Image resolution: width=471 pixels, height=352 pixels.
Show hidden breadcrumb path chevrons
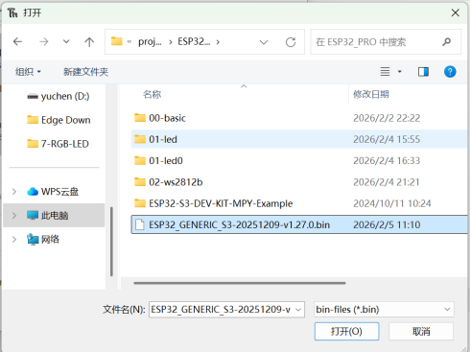coord(130,41)
